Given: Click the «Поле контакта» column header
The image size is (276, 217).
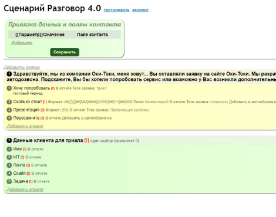Looking at the screenshot, I should point(92,35).
